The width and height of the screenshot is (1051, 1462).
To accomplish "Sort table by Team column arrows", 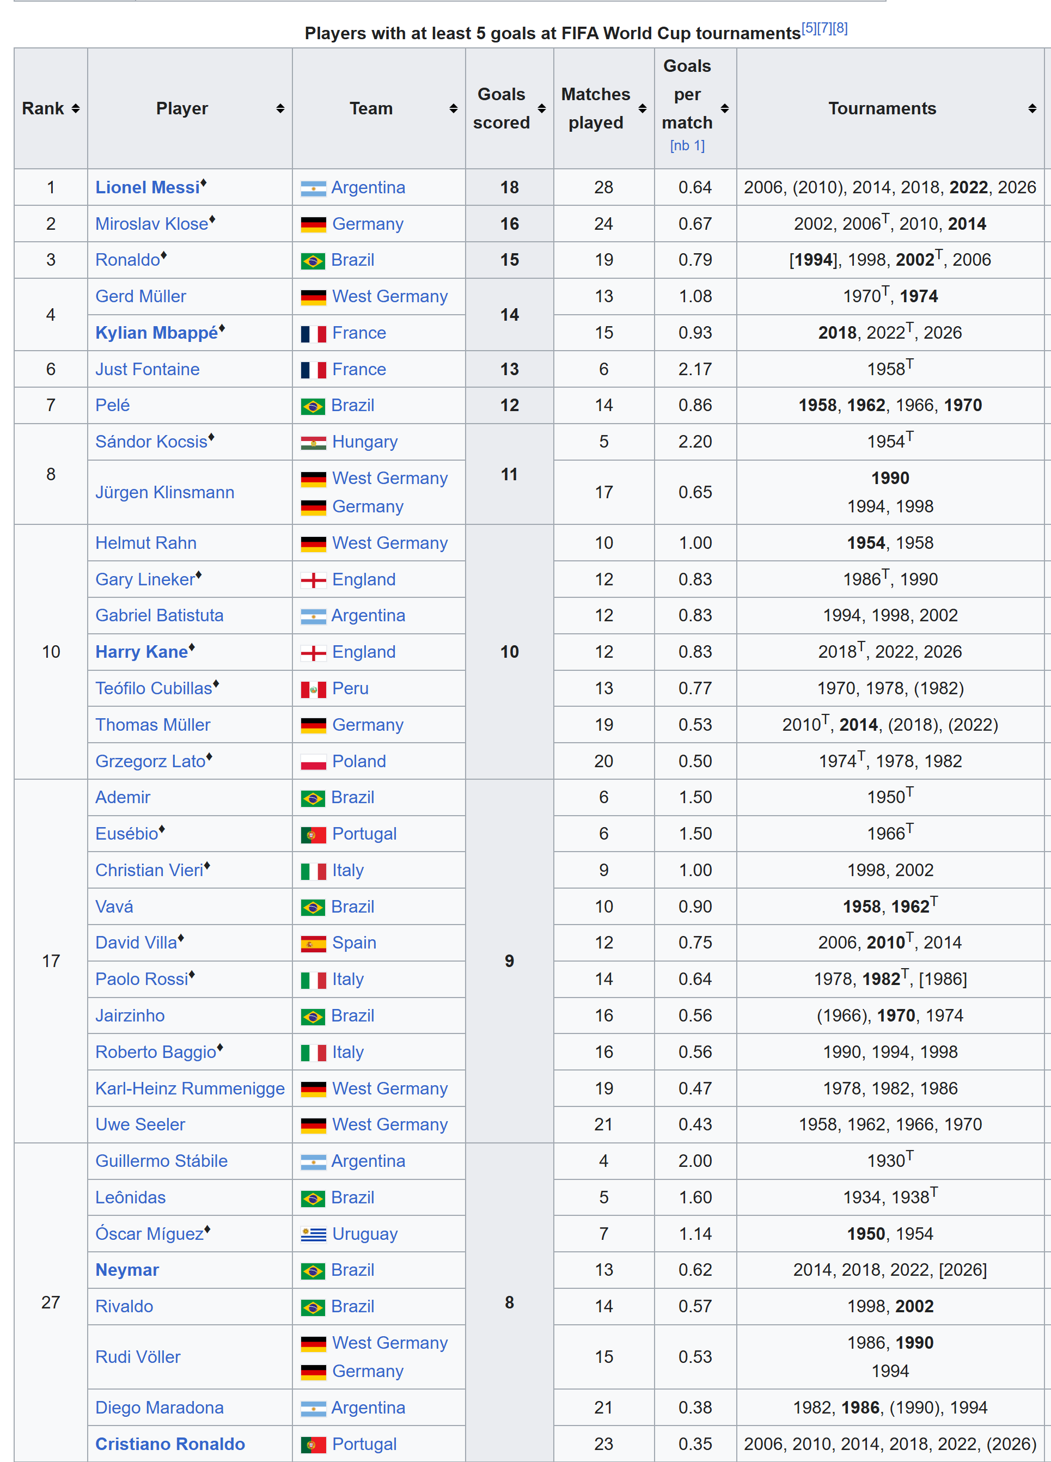I will click(453, 109).
